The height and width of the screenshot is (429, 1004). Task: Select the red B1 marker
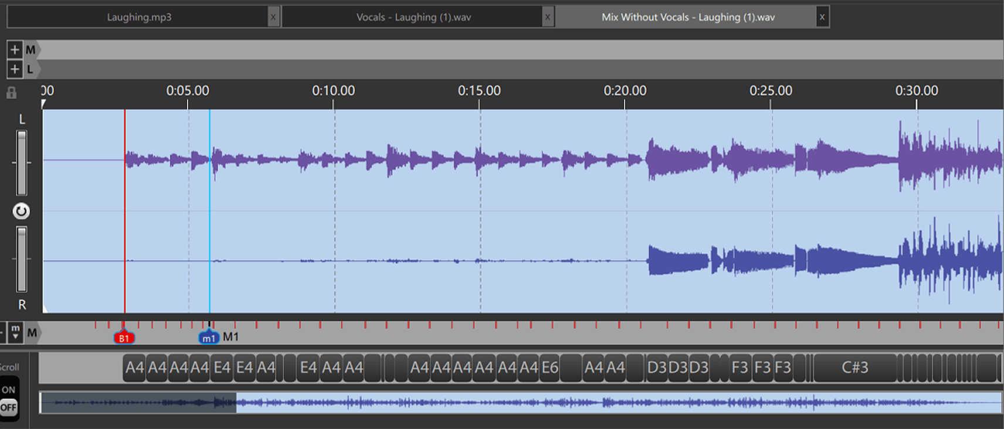(124, 338)
